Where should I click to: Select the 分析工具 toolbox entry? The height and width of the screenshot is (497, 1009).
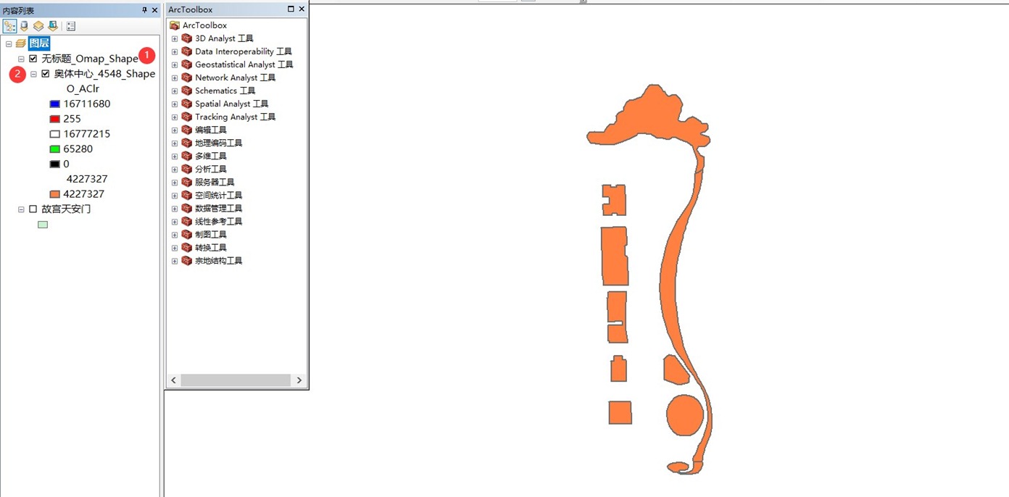tap(210, 169)
